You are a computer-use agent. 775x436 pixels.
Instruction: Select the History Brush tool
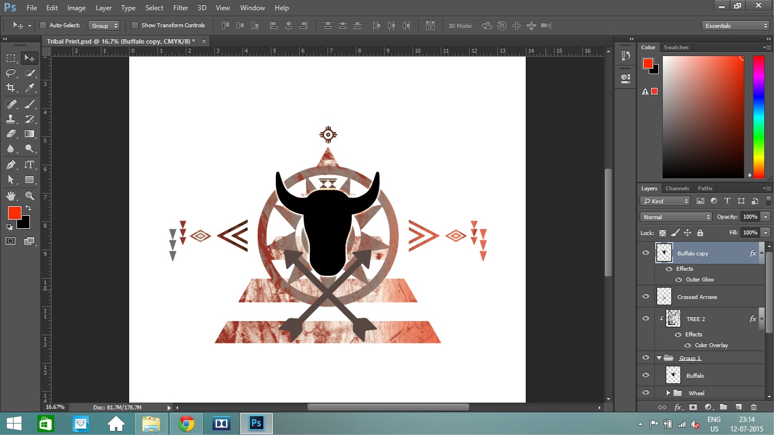pyautogui.click(x=29, y=119)
